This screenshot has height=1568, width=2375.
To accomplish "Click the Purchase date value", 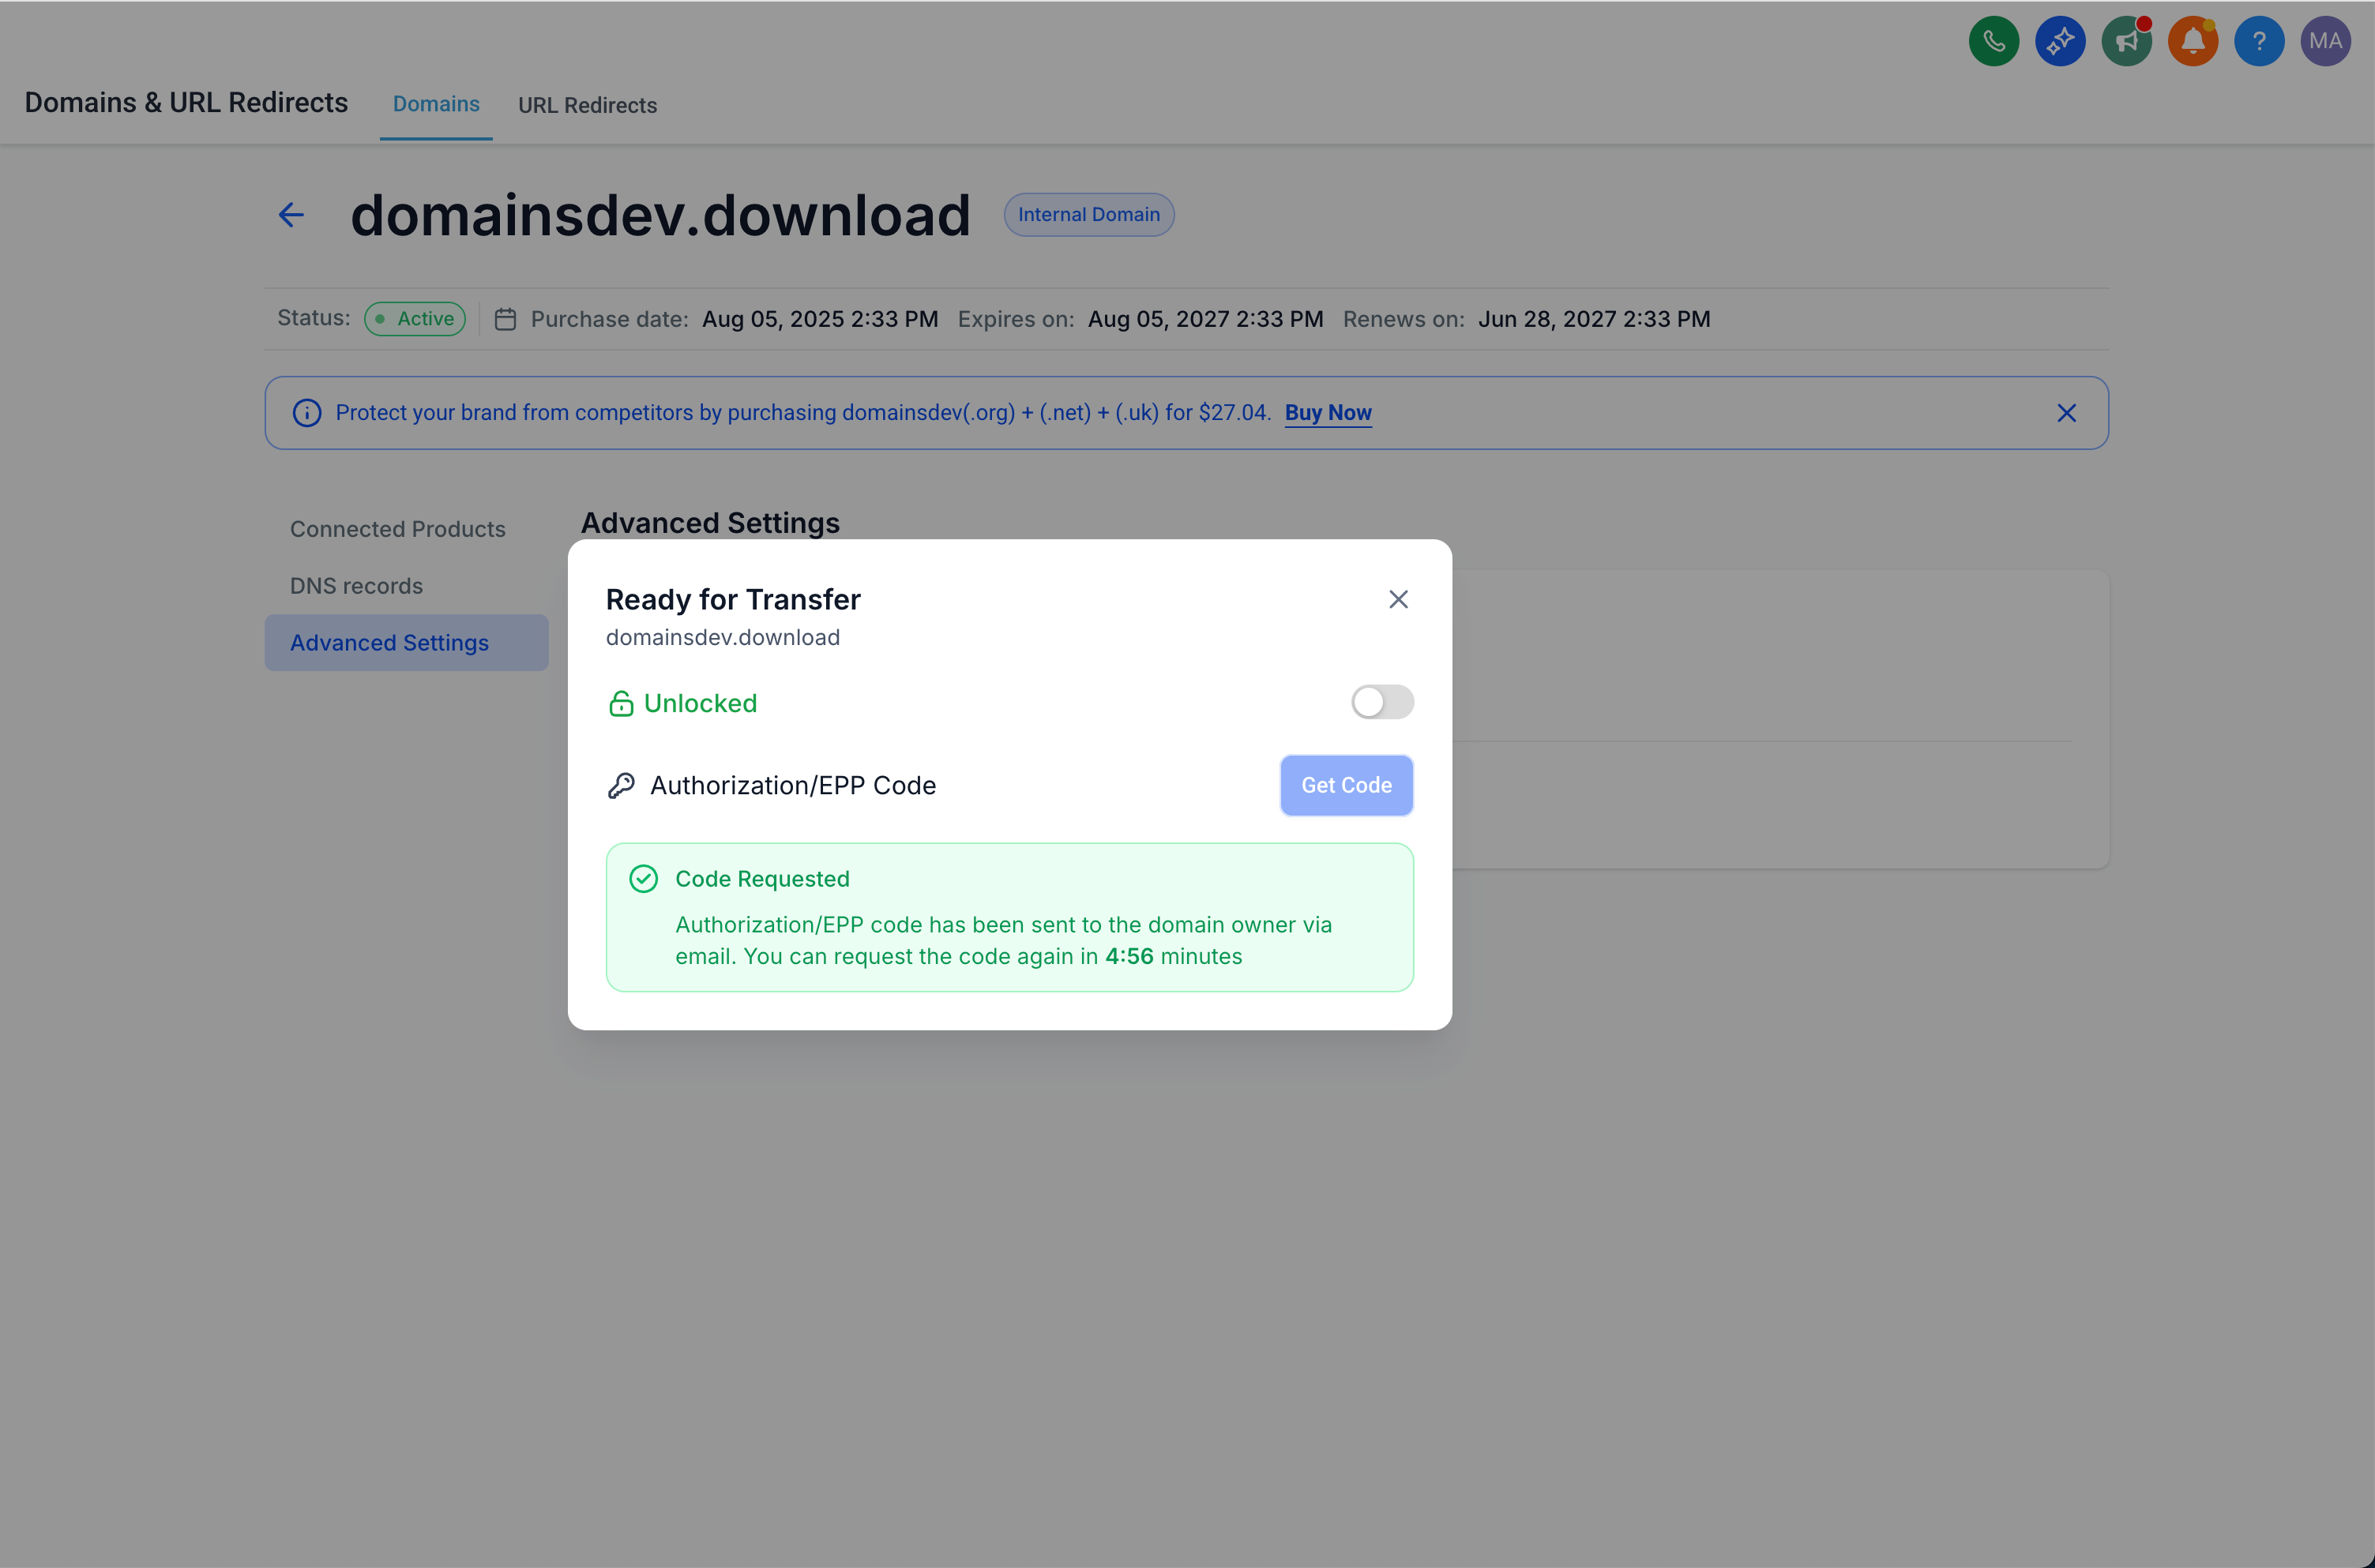I will pos(821,319).
